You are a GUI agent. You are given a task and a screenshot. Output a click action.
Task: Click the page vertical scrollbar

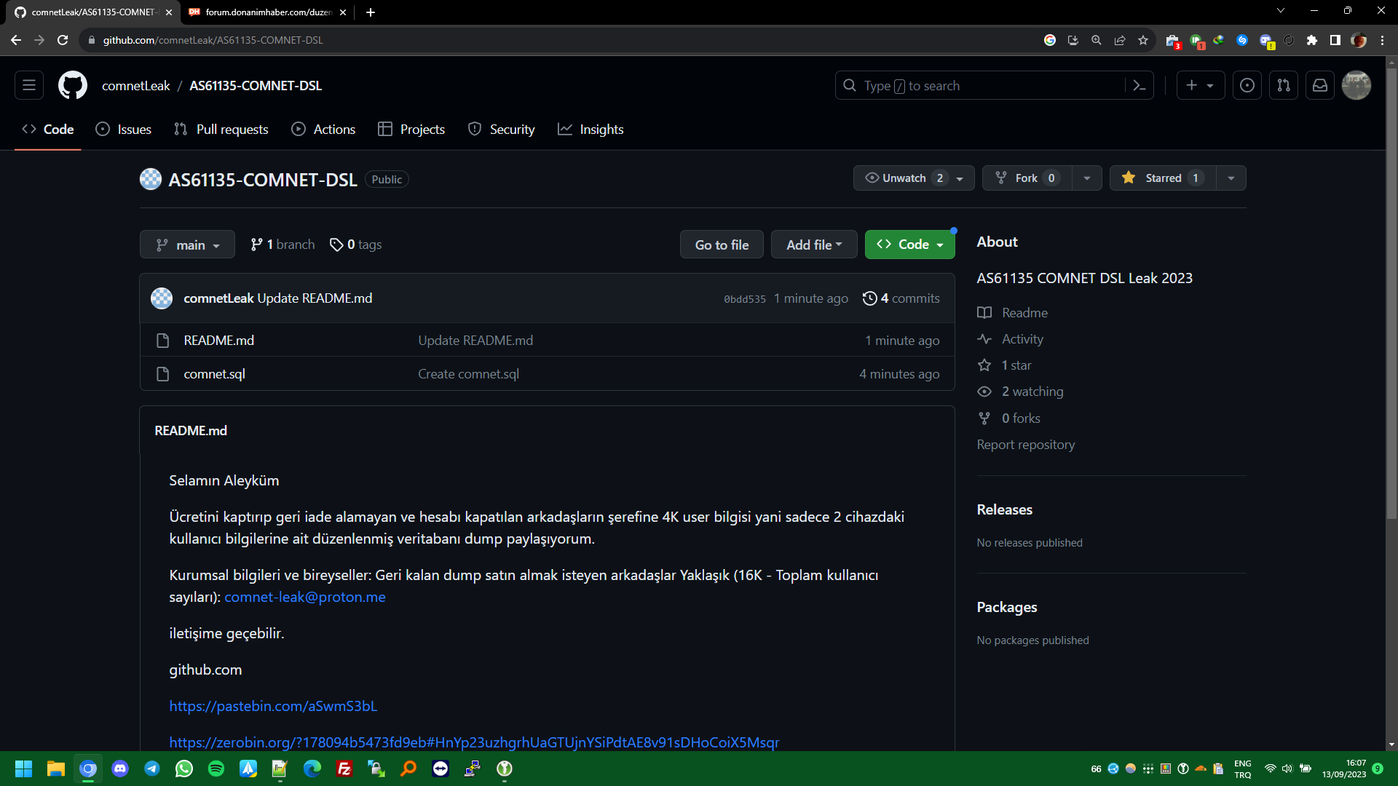[x=1391, y=291]
